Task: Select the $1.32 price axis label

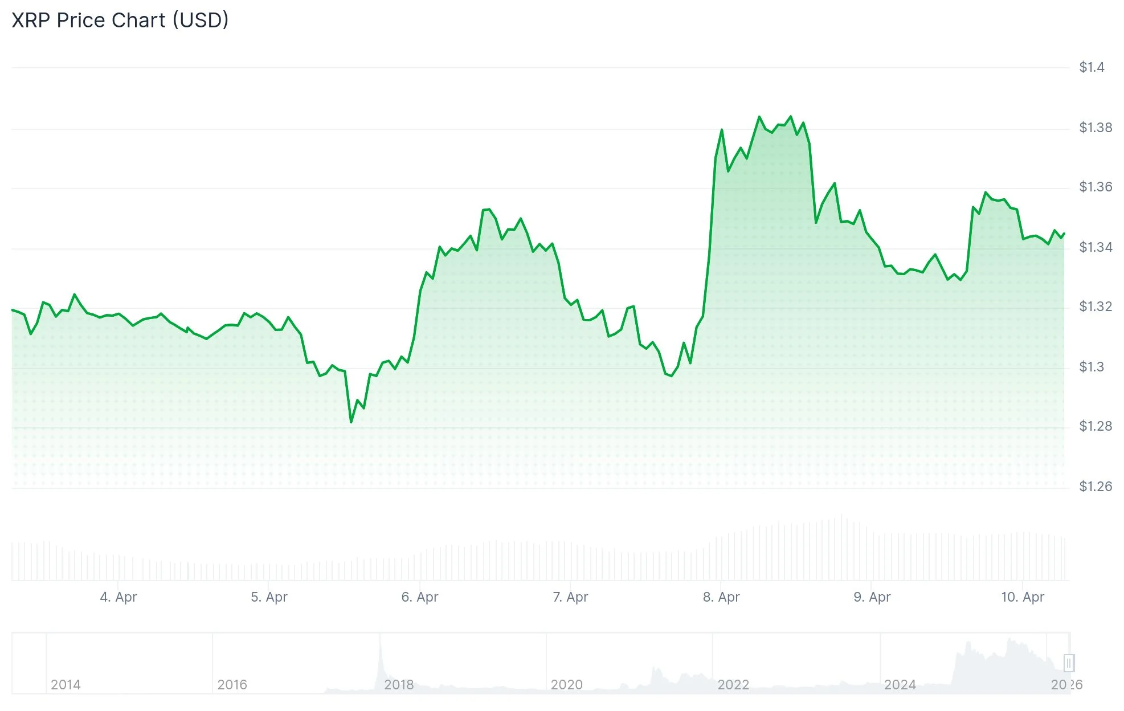Action: coord(1096,307)
